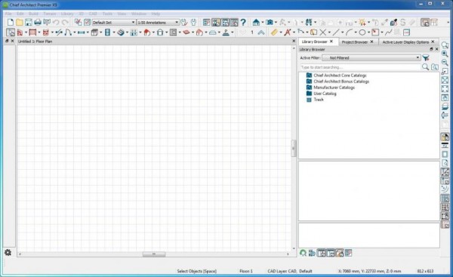Click the camera view tool icon
Viewport: 453px width, 277px height.
tap(270, 22)
